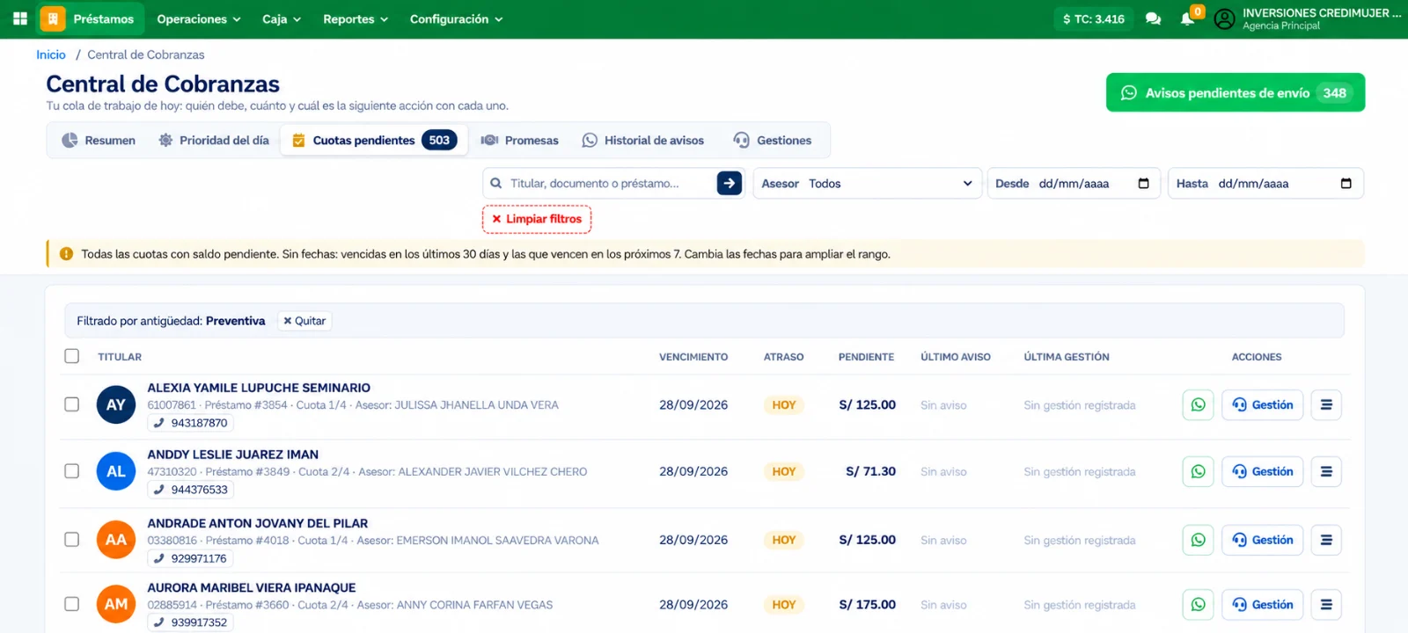Expand the Reportes menu
The image size is (1408, 633).
356,18
